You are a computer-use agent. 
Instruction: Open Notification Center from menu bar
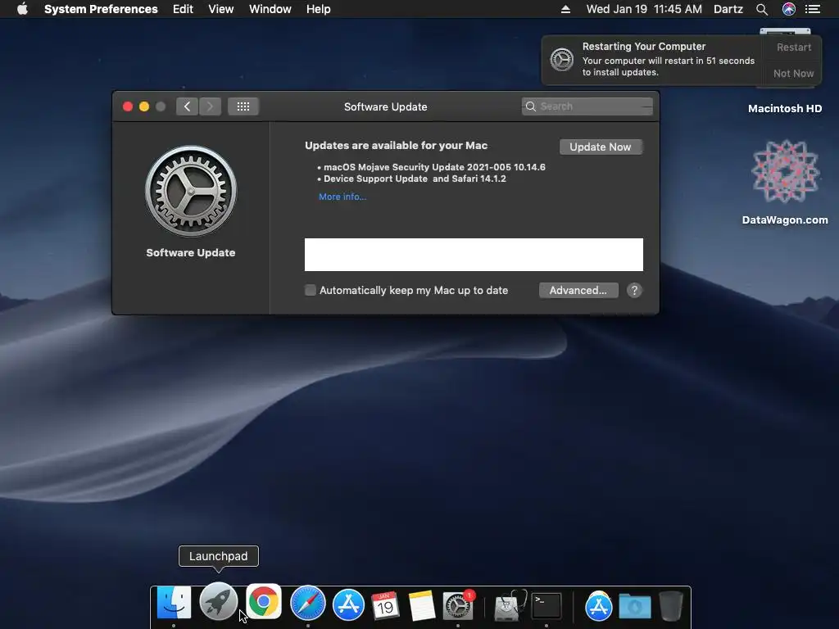813,9
